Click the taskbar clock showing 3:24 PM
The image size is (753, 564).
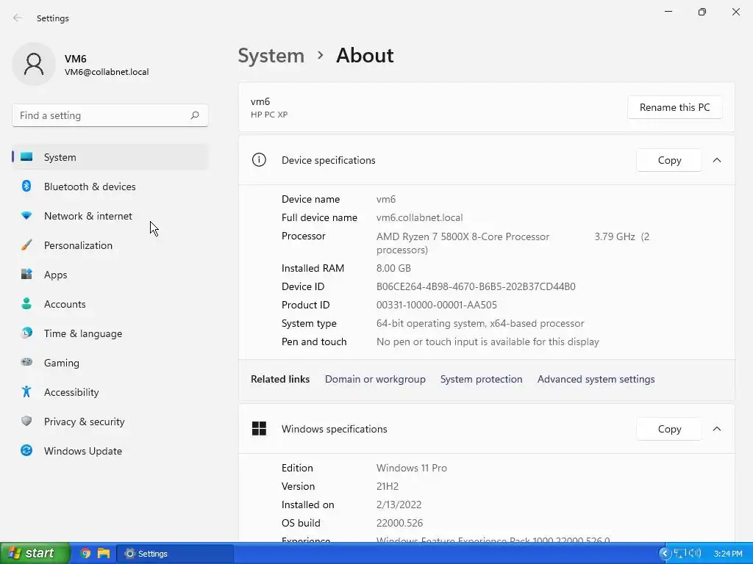point(728,554)
